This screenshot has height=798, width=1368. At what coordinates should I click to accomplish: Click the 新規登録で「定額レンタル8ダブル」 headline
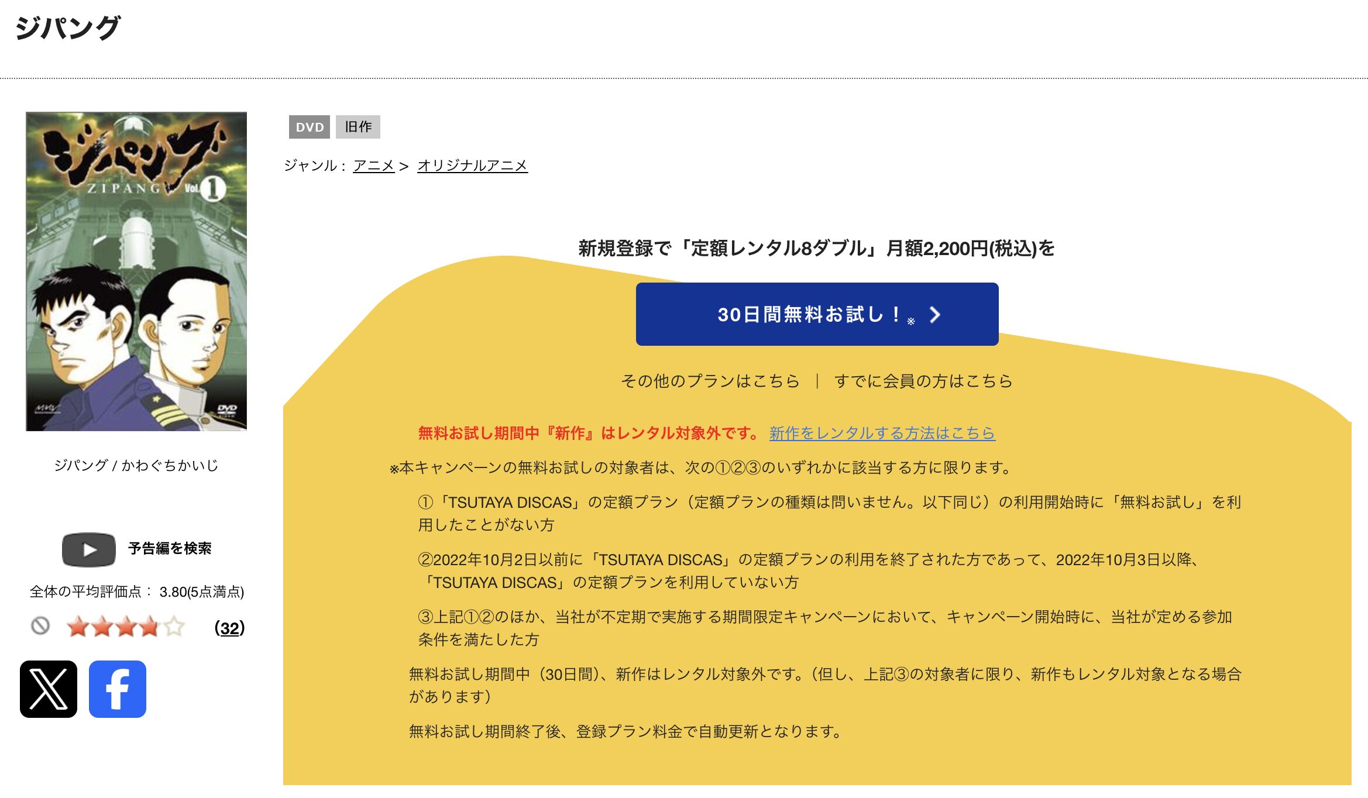click(x=817, y=249)
